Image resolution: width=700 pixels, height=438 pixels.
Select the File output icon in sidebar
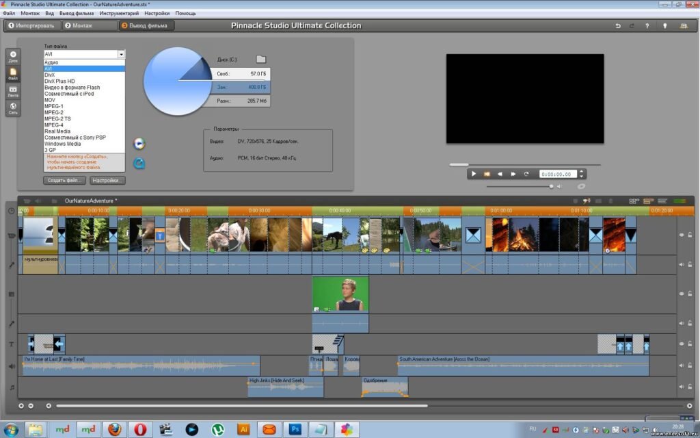pyautogui.click(x=13, y=74)
